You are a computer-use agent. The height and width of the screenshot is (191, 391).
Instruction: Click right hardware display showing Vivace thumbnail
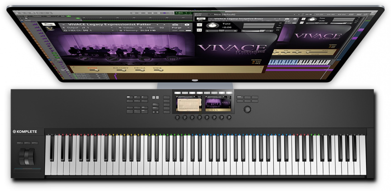218,104
